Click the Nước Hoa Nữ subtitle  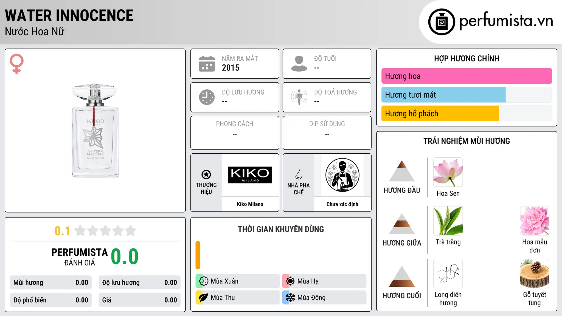pos(35,32)
